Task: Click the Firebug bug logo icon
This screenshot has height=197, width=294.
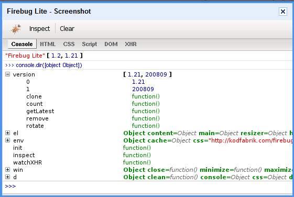Action: 16,29
